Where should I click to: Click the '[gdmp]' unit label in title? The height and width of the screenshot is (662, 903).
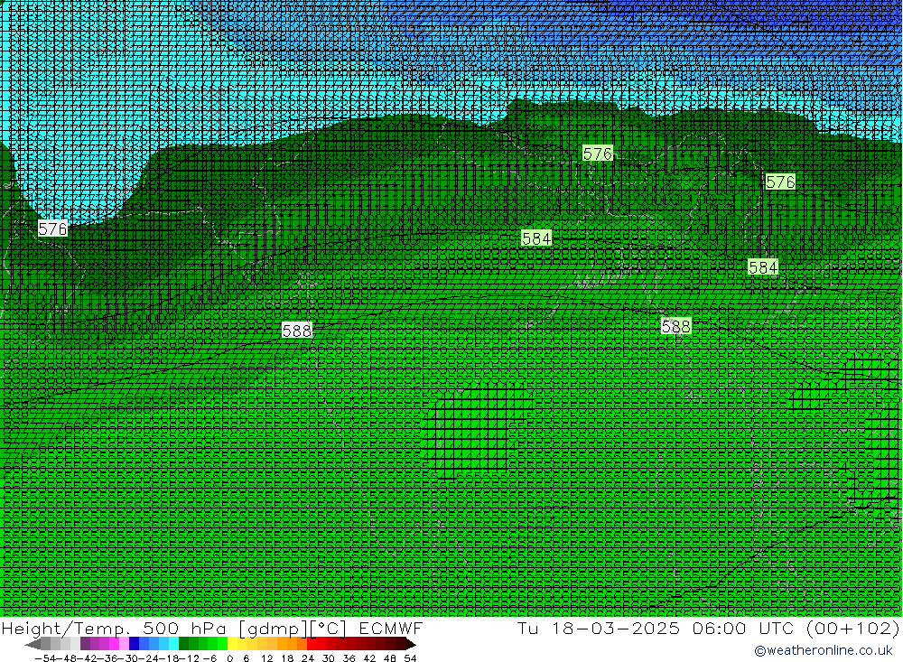[273, 628]
